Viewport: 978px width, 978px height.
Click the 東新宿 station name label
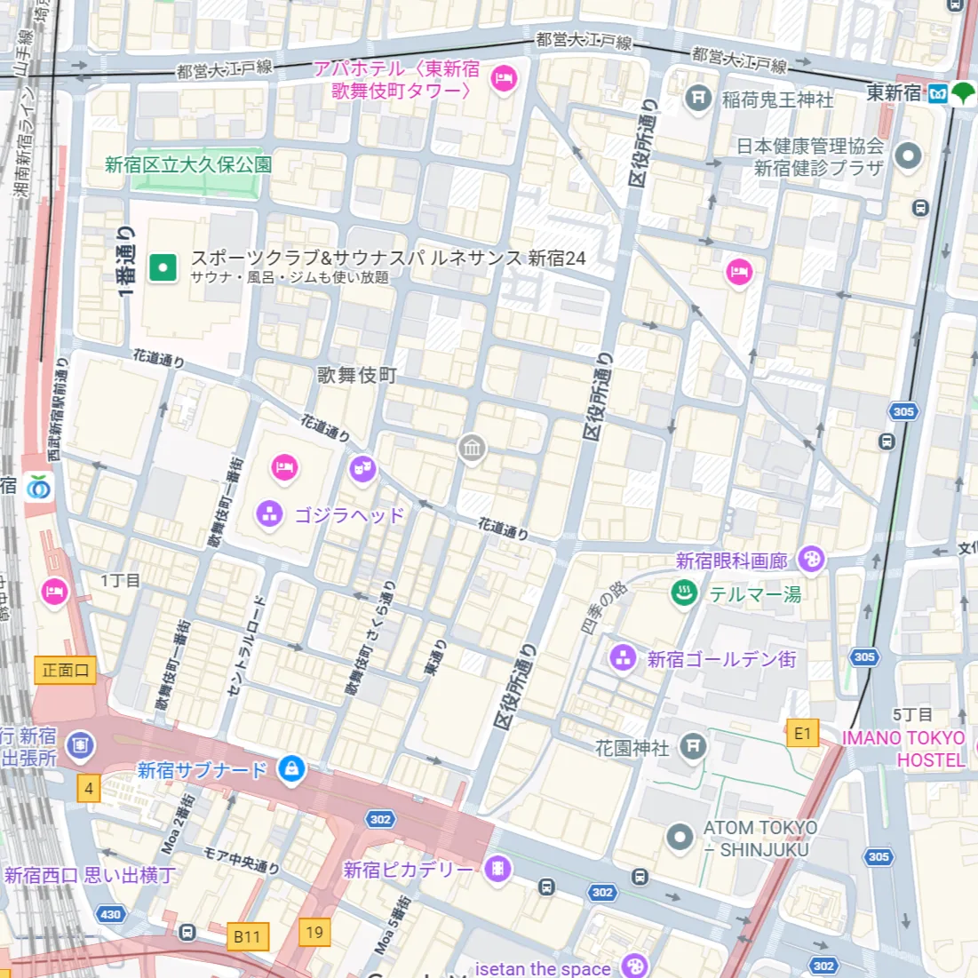pos(894,93)
